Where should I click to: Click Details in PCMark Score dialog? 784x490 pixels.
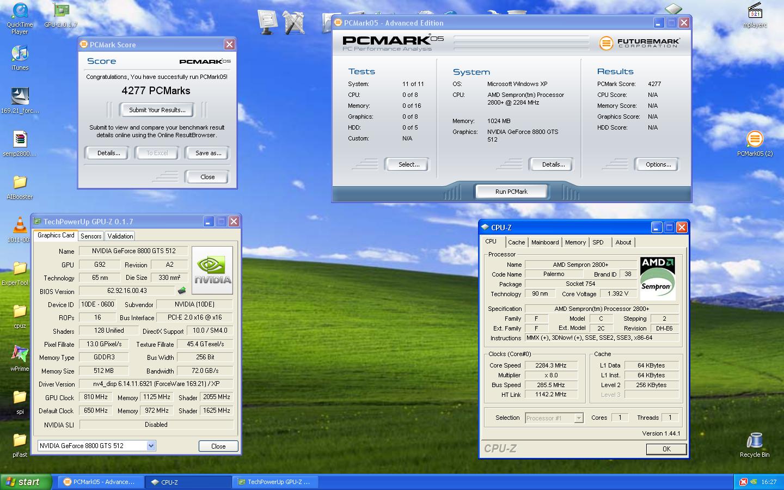click(x=108, y=153)
